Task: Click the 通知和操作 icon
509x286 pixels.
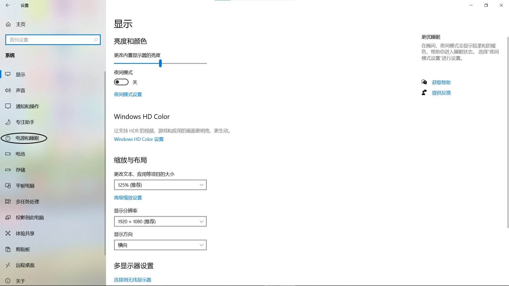Action: coord(8,106)
